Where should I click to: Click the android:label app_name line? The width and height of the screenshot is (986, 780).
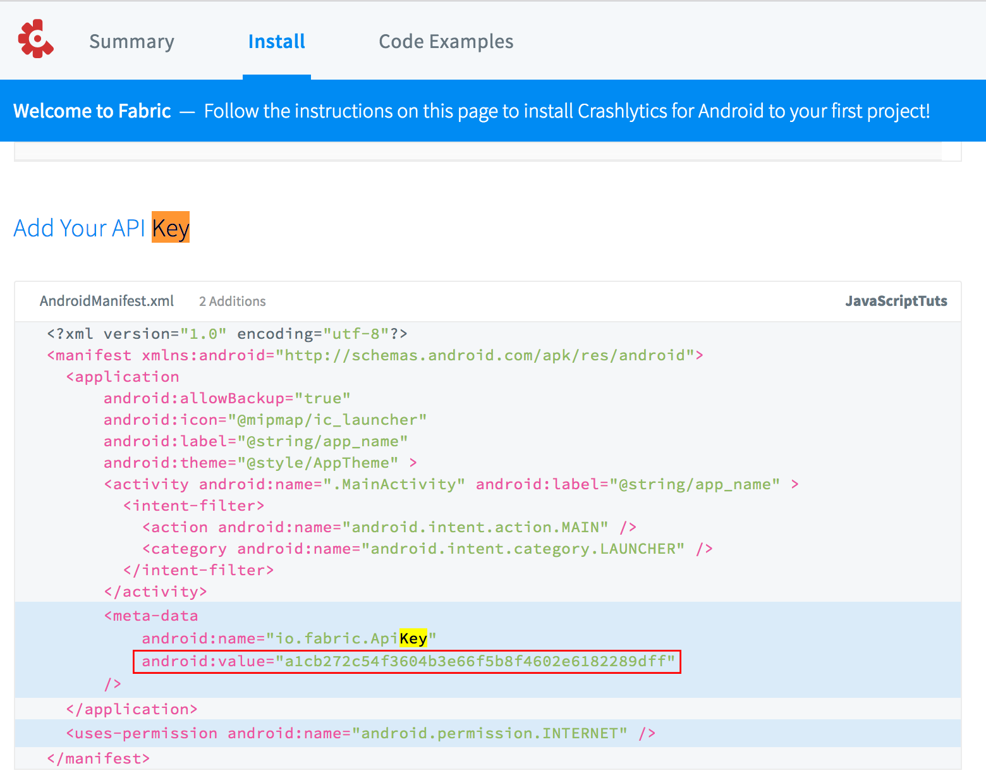point(256,441)
